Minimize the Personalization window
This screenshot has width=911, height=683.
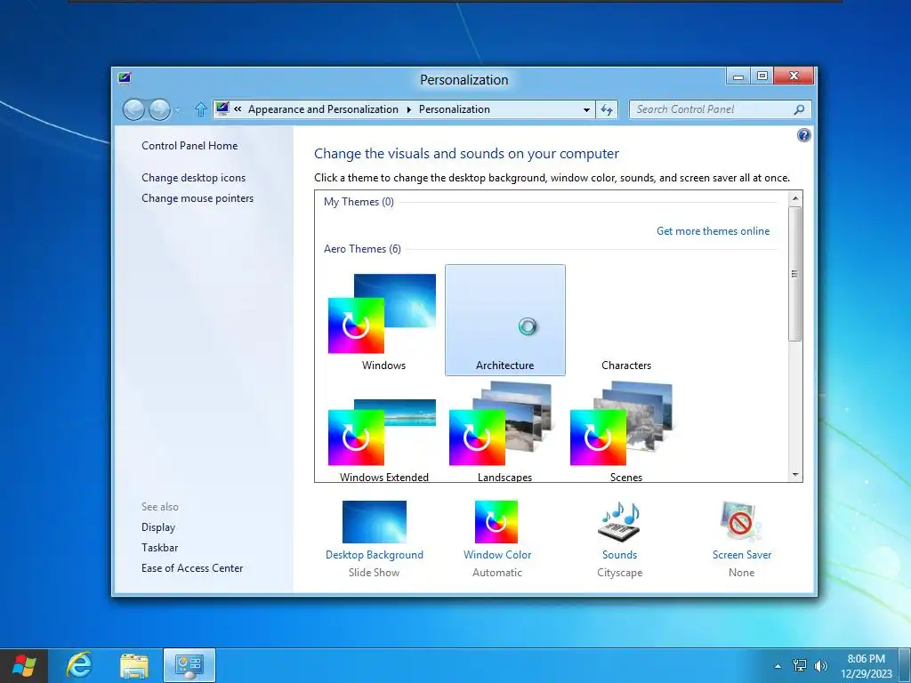(x=738, y=76)
